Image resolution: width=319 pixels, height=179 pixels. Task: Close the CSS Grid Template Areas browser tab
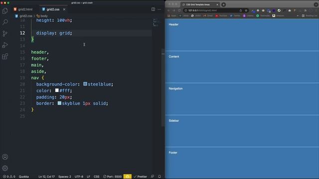point(217,4)
